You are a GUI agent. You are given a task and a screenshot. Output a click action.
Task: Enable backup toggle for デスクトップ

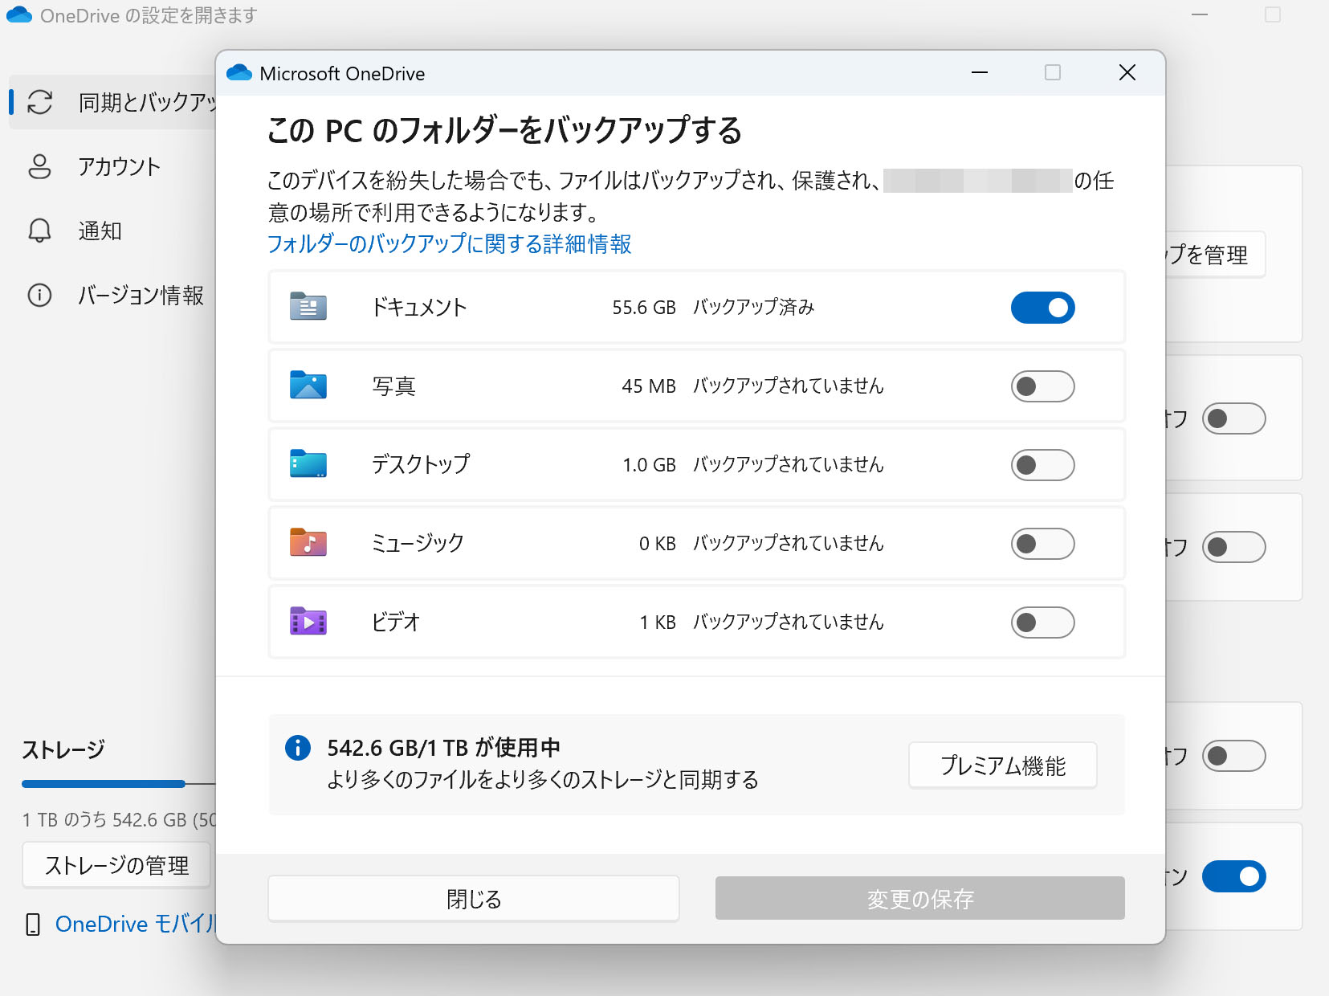pos(1042,465)
